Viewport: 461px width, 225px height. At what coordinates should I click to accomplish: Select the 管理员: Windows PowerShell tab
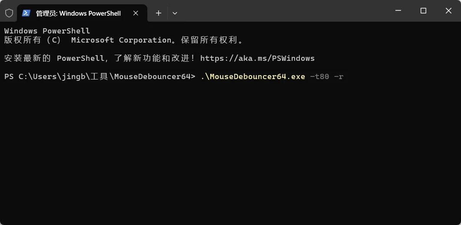point(78,13)
